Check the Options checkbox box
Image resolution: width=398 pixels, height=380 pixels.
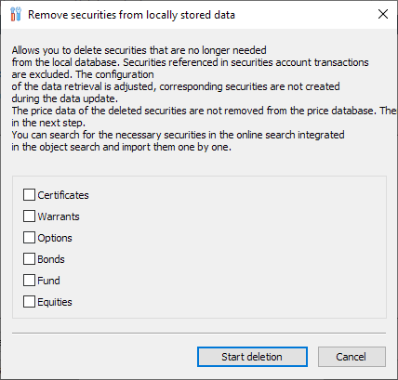(29, 238)
